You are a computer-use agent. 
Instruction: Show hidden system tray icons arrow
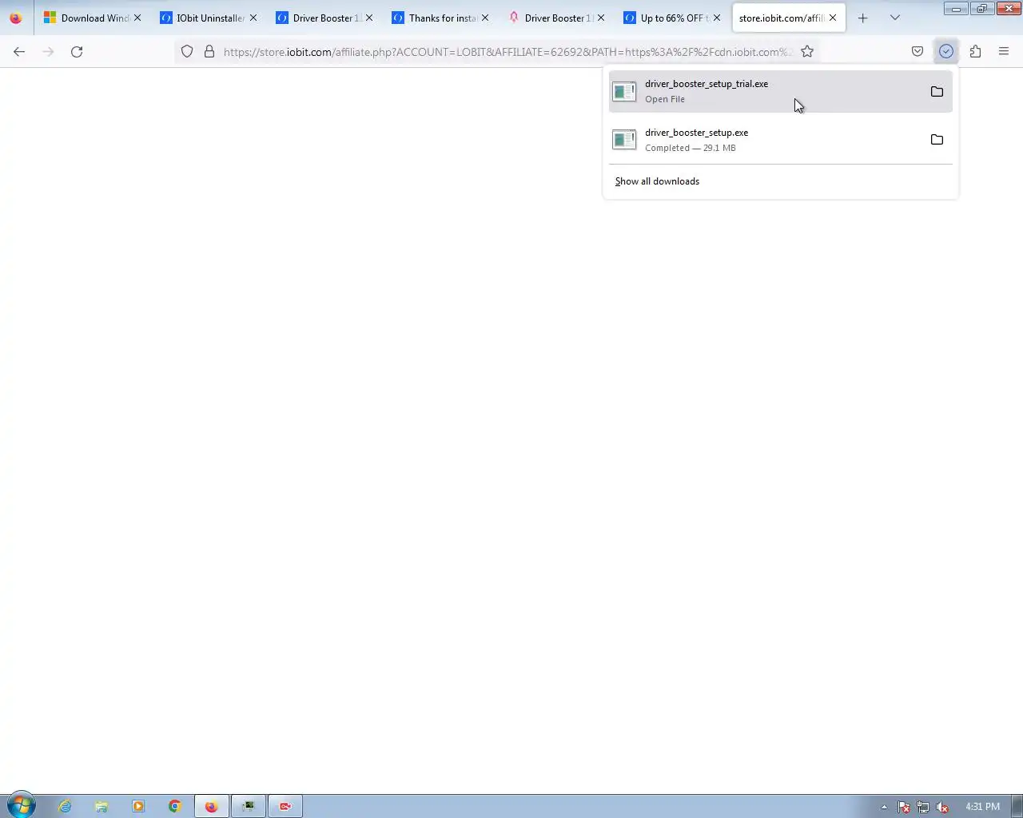coord(884,807)
